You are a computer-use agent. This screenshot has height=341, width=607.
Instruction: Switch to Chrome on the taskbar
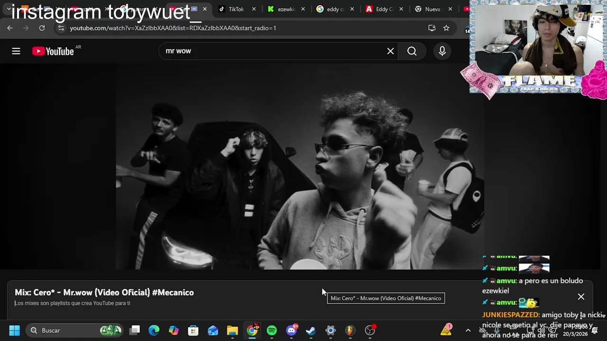point(252,331)
